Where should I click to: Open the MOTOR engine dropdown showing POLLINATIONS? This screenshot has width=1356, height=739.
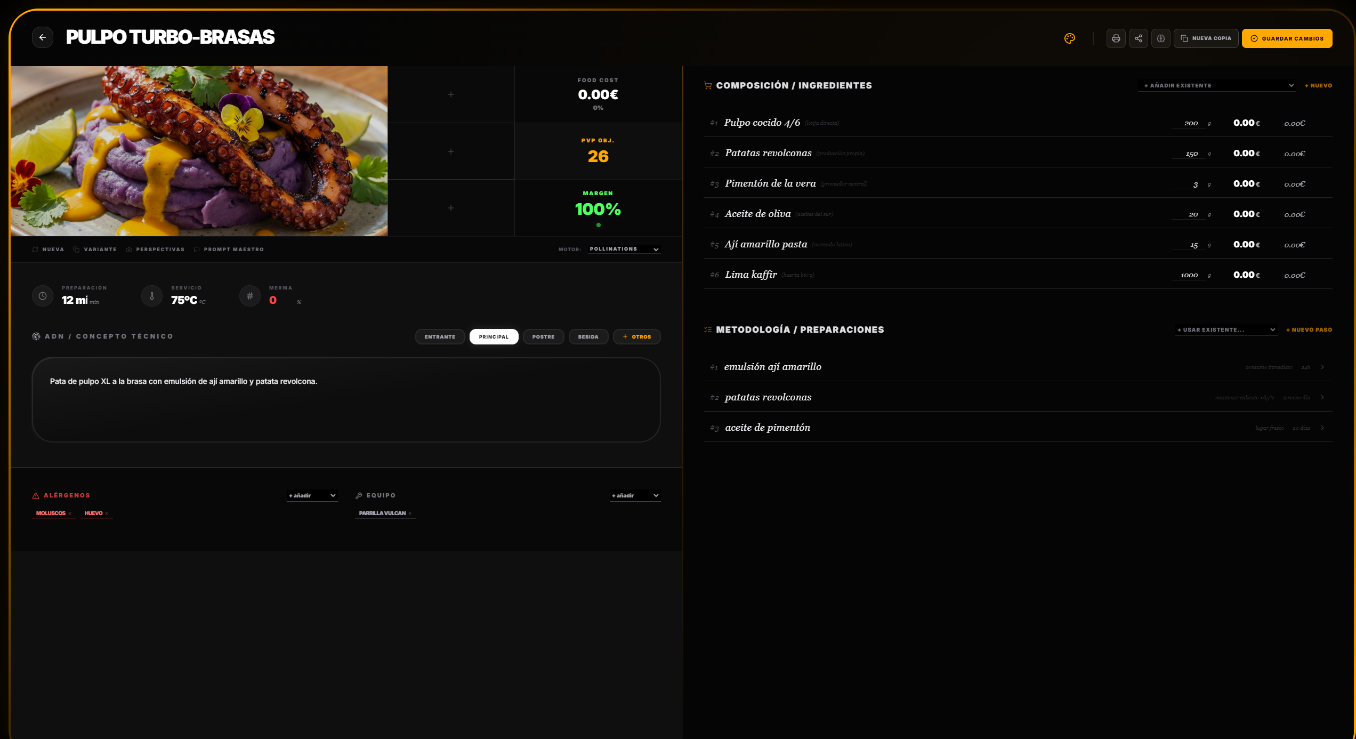click(x=624, y=249)
